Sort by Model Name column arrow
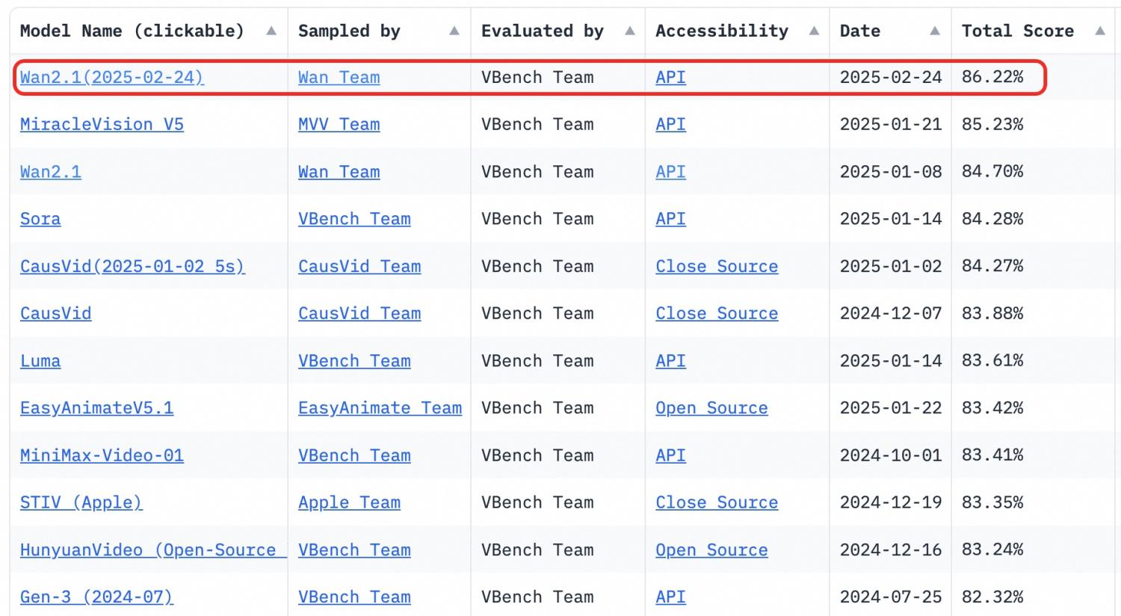The height and width of the screenshot is (616, 1121). (x=271, y=31)
